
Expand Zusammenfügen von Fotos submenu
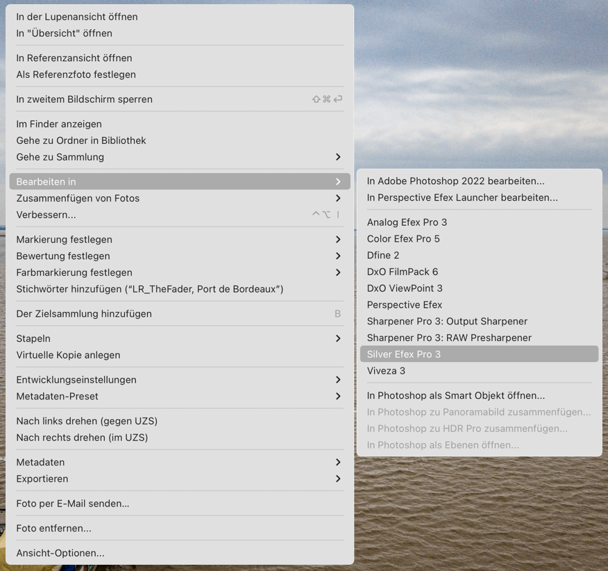(180, 199)
